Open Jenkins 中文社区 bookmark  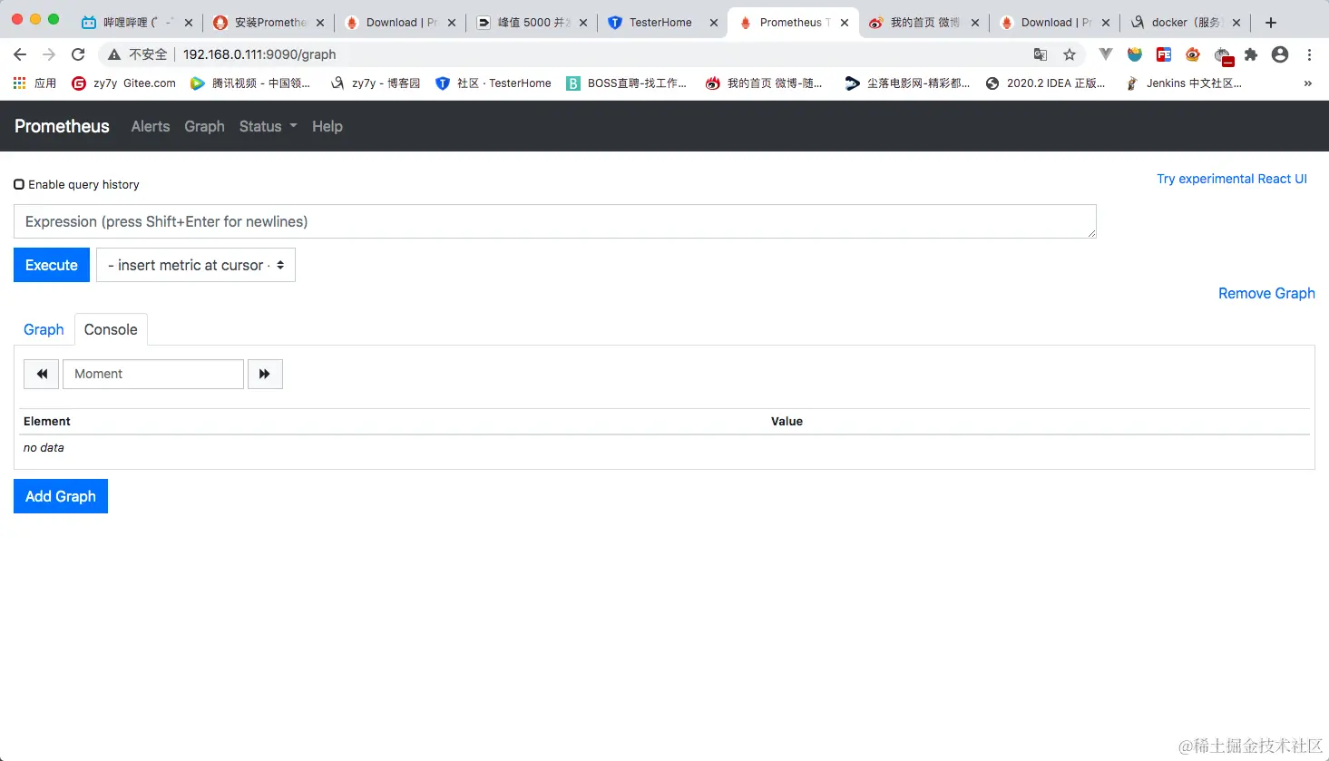click(1184, 83)
